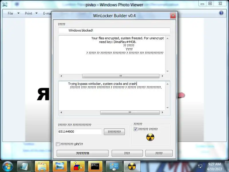Screen dimensions: 229x172
Task: Click into the Your files encrypted message box
Action: pyautogui.click(x=112, y=55)
